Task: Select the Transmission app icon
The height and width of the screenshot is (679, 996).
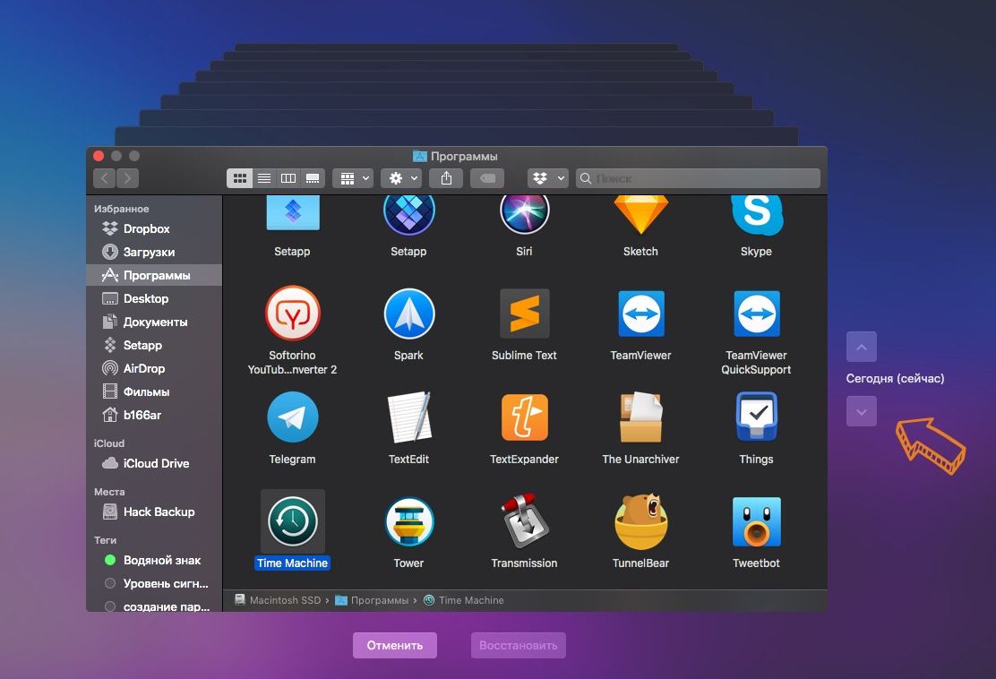Action: (525, 521)
